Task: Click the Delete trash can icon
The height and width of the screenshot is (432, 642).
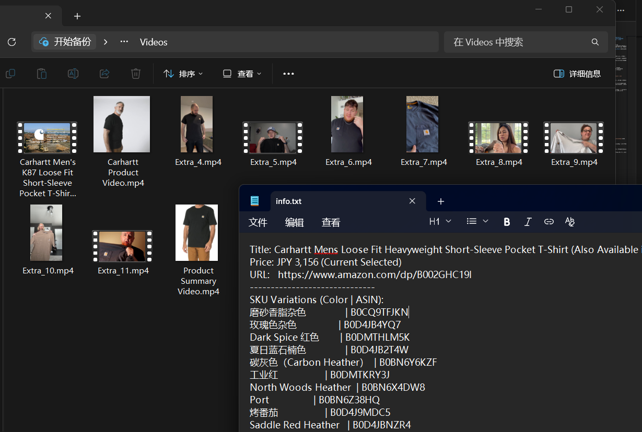Action: (x=136, y=74)
